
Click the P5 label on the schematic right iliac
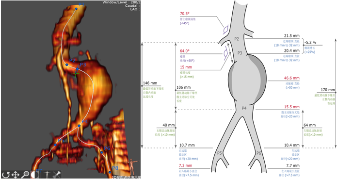(219, 153)
